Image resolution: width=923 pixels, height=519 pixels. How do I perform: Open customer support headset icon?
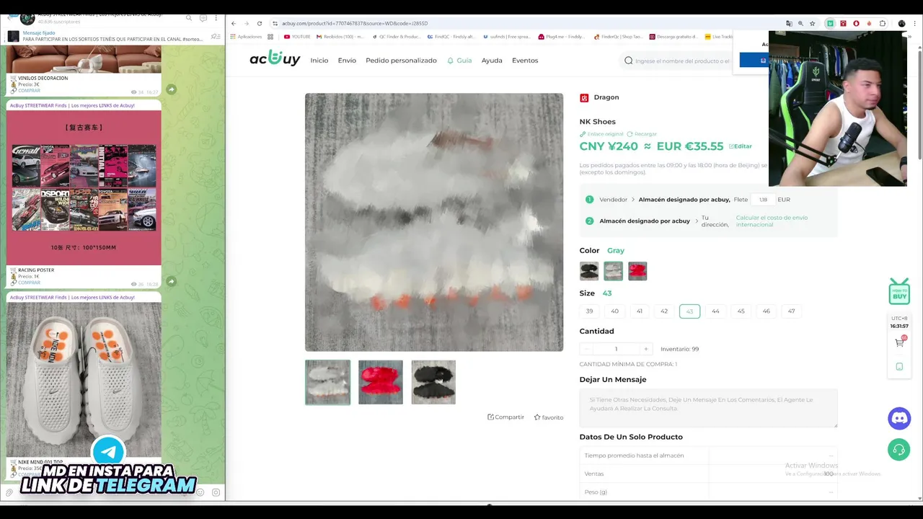pyautogui.click(x=899, y=450)
